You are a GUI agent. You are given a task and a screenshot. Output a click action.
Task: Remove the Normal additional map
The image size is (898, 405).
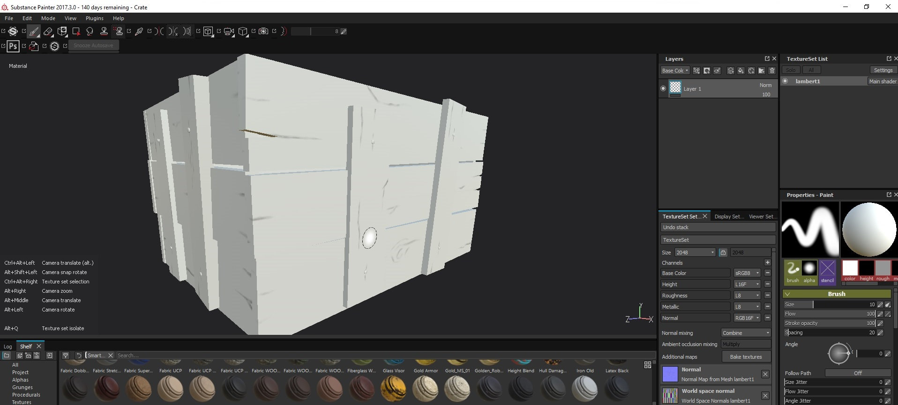point(765,374)
